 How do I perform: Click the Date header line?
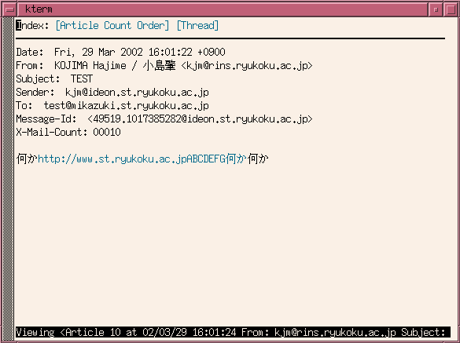[120, 52]
